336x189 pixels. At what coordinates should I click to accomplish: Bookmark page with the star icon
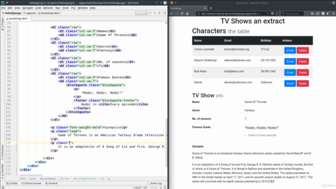click(x=277, y=14)
